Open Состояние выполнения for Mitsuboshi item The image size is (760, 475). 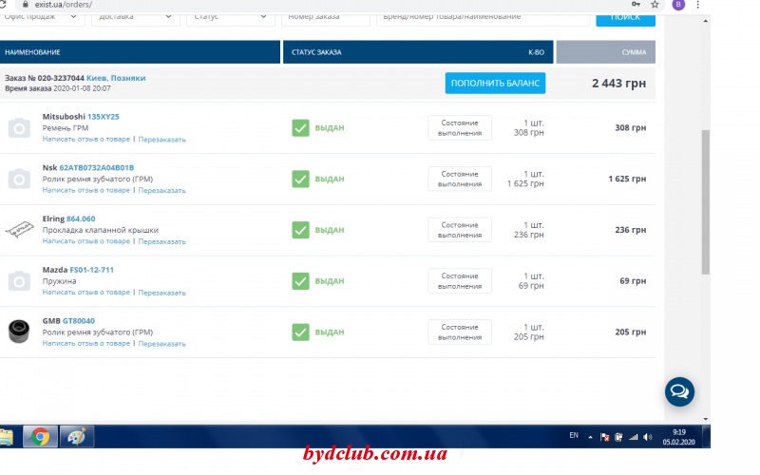click(460, 128)
